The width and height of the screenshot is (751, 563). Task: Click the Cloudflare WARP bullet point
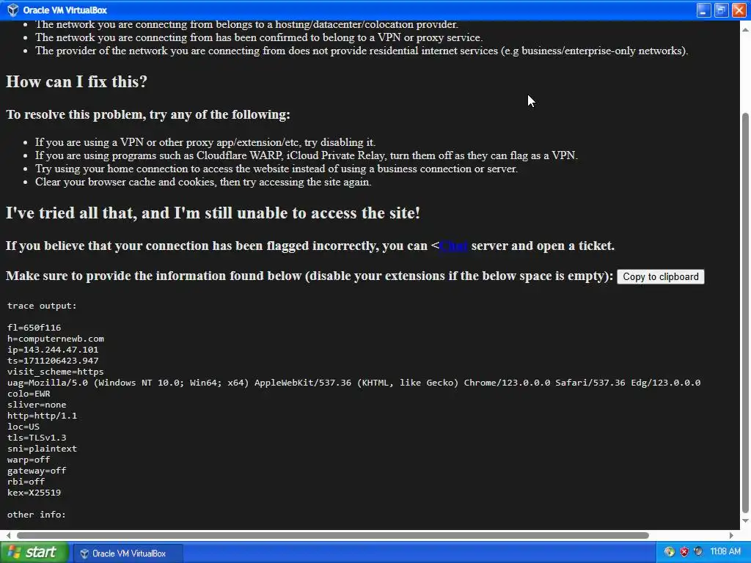click(307, 155)
